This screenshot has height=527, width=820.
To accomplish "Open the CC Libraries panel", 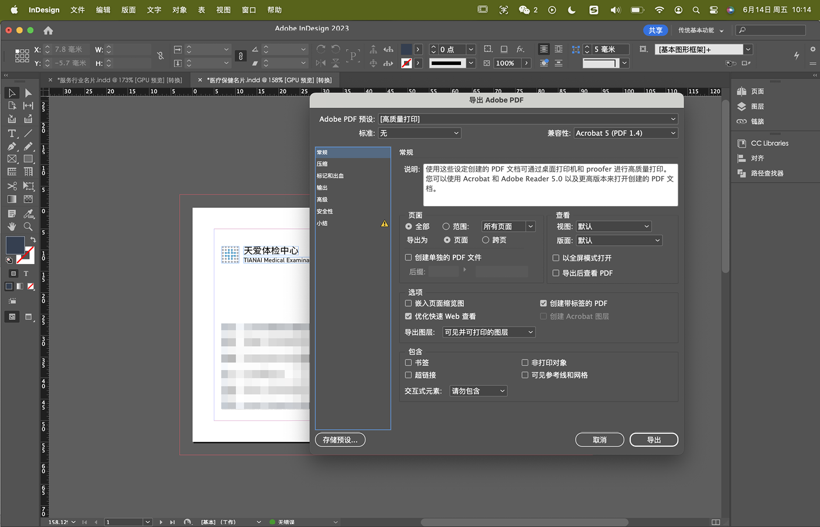I will coord(769,143).
